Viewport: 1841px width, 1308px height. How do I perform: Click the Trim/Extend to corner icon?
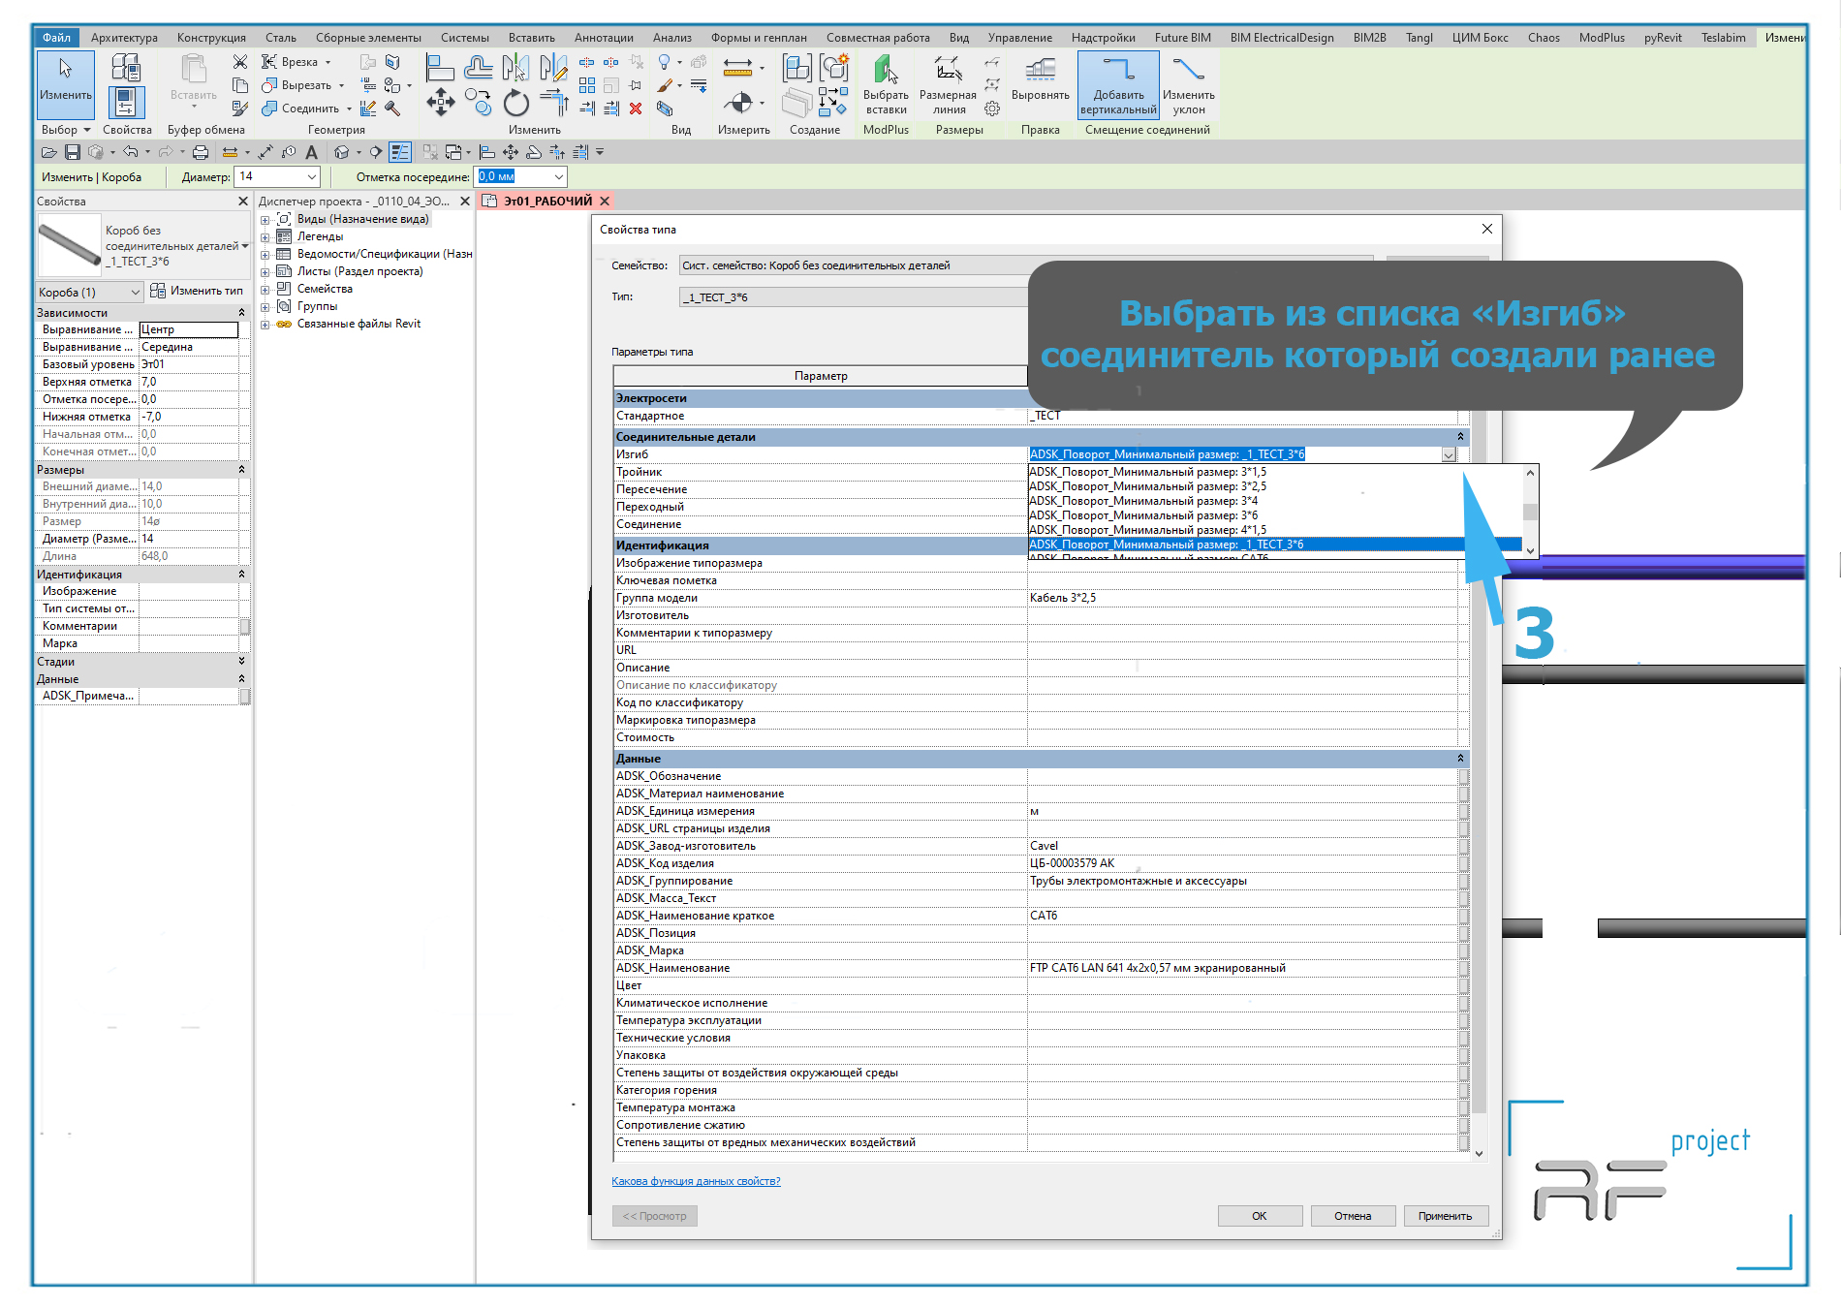[x=553, y=101]
